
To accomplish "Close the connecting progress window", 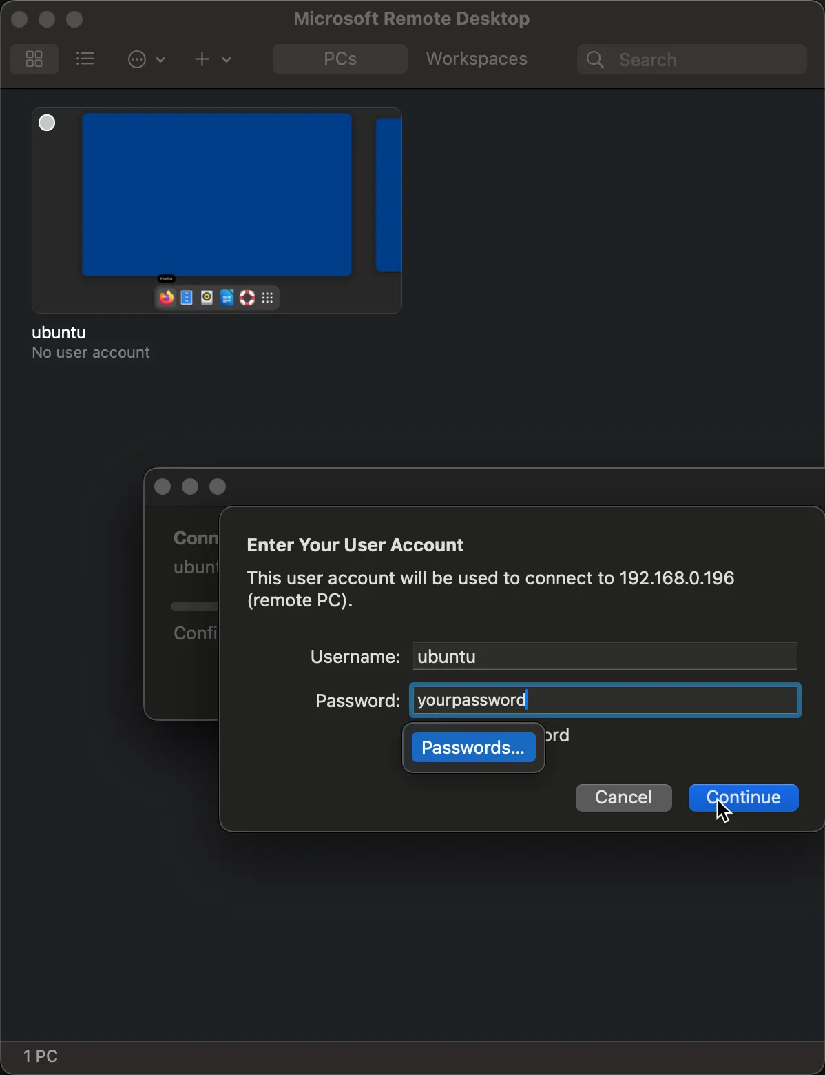I will point(163,487).
